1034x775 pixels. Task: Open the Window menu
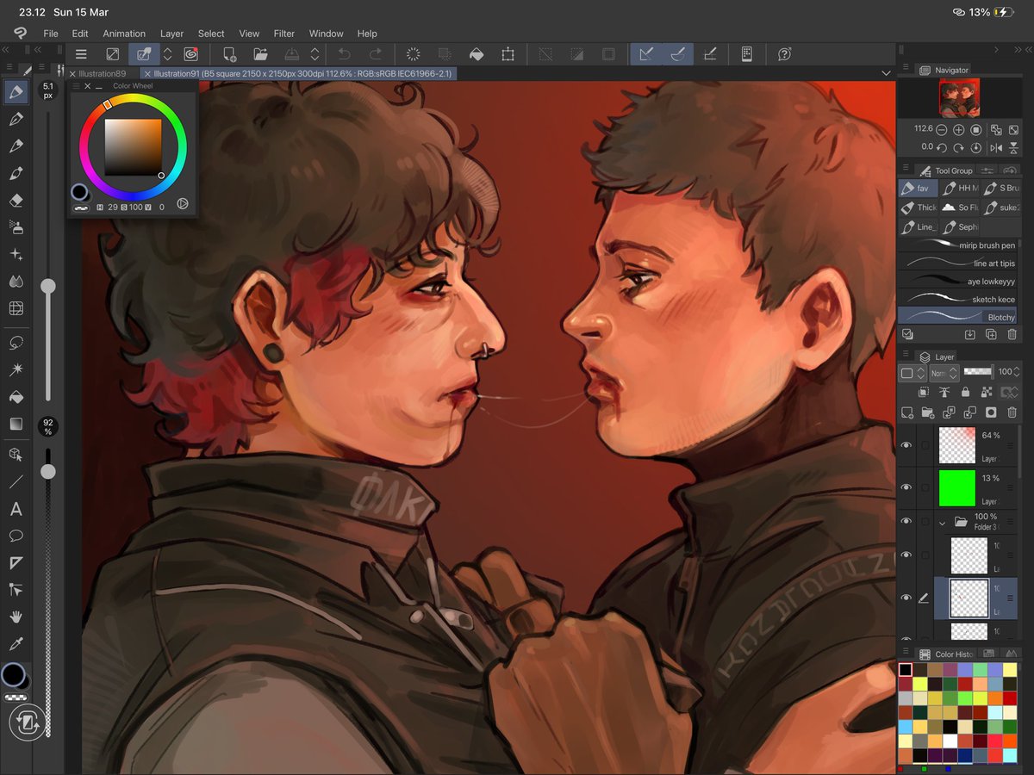coord(327,34)
